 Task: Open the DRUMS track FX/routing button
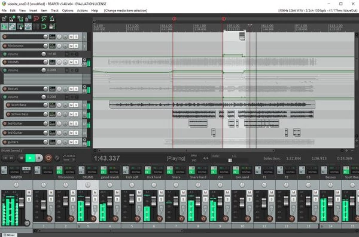pyautogui.click(x=52, y=62)
